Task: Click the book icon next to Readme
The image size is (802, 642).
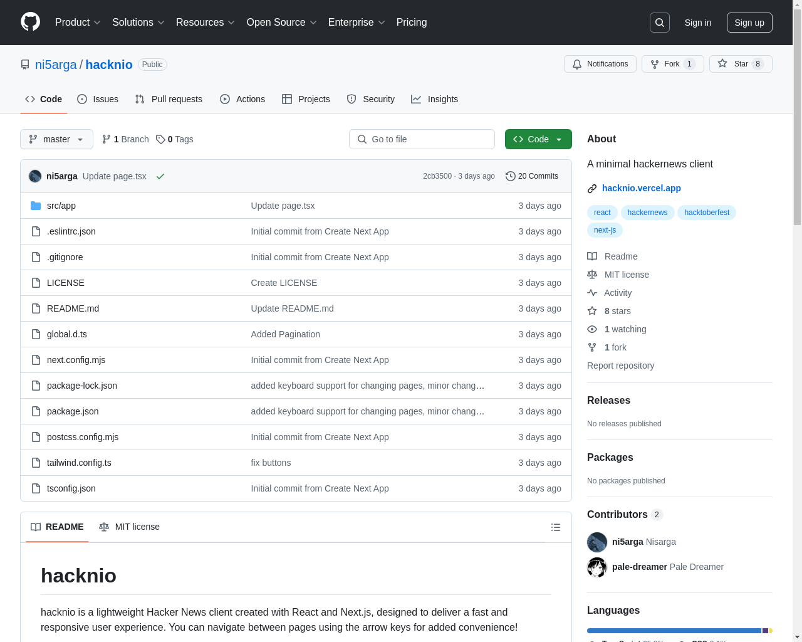Action: click(x=592, y=256)
